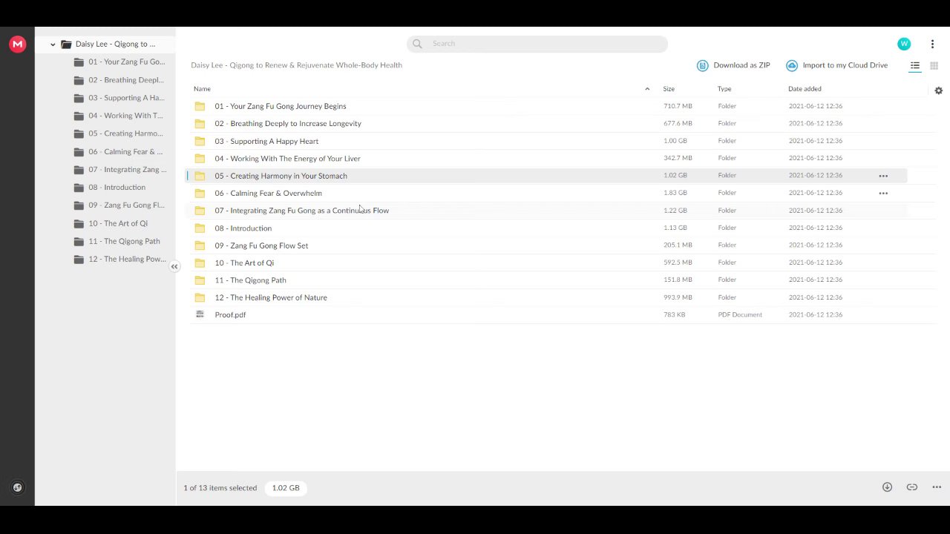Click Import to my Cloud Drive
This screenshot has height=534, width=950.
(837, 65)
